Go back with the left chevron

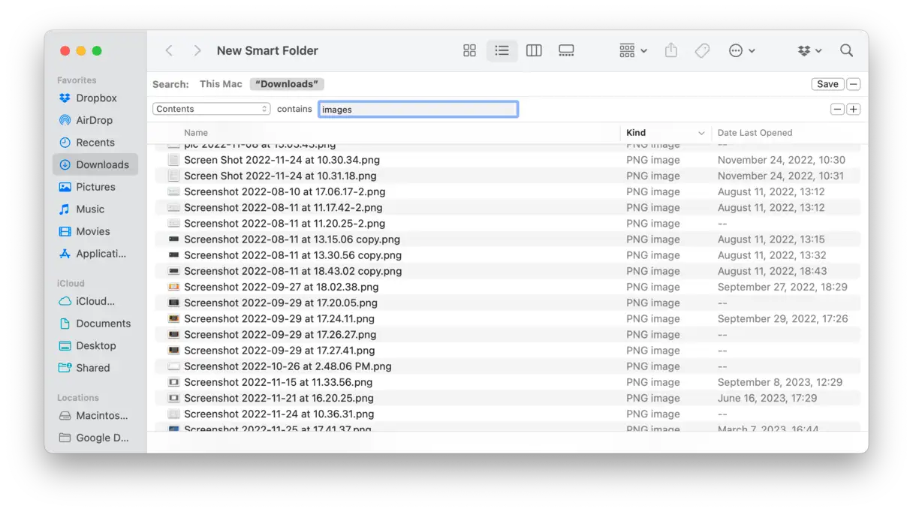pyautogui.click(x=169, y=50)
